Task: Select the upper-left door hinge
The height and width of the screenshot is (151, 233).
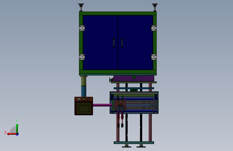Action: pyautogui.click(x=82, y=28)
